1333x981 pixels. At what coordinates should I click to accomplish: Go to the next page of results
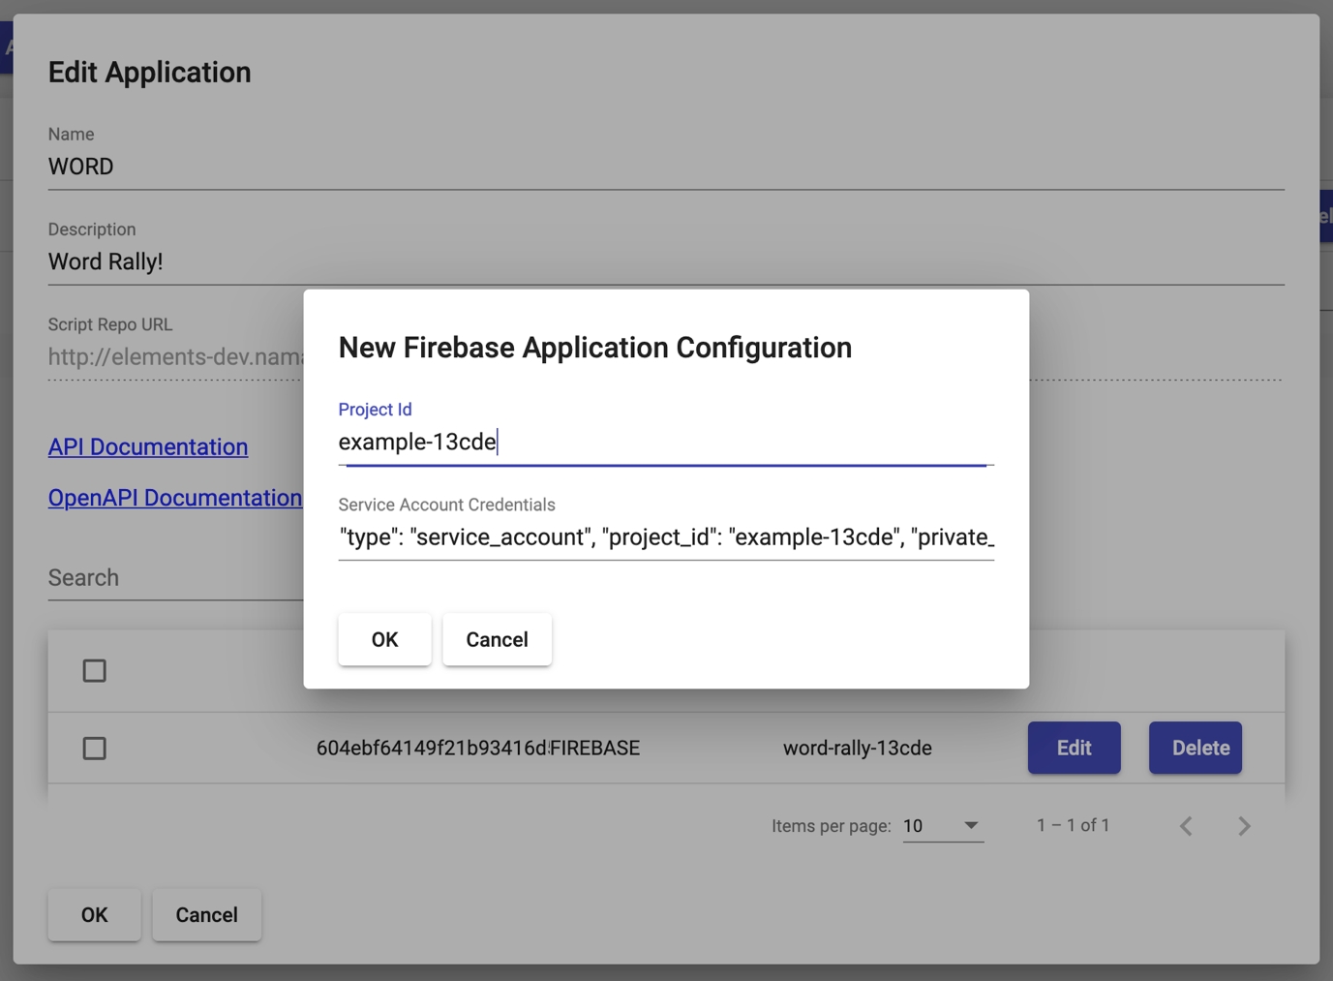pos(1244,826)
